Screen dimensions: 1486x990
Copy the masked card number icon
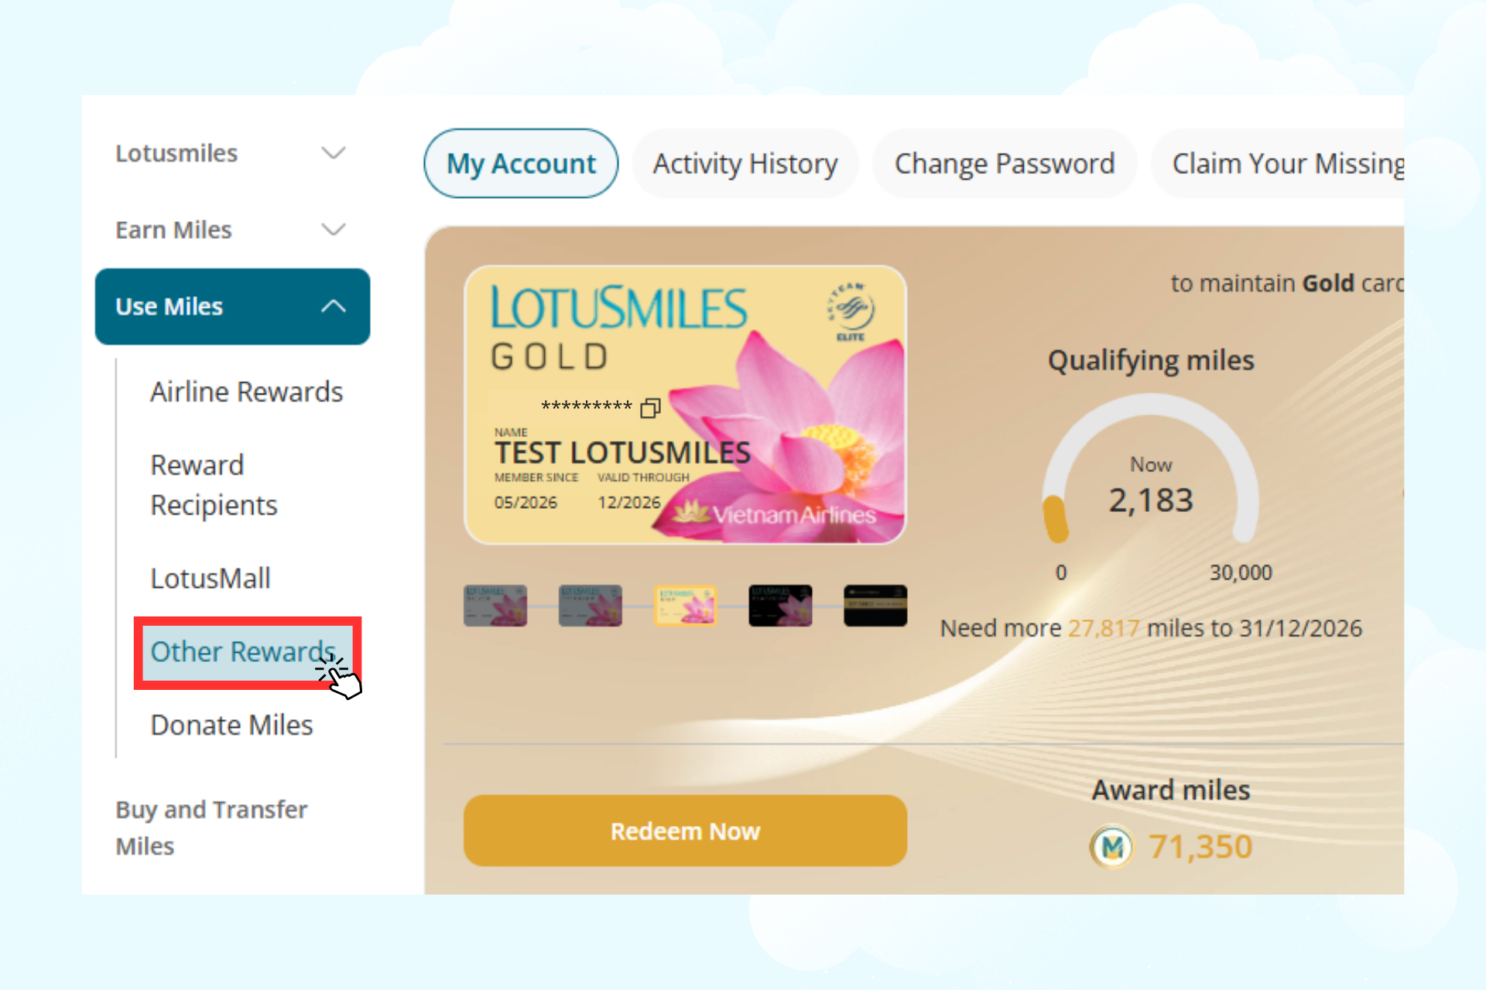click(650, 408)
